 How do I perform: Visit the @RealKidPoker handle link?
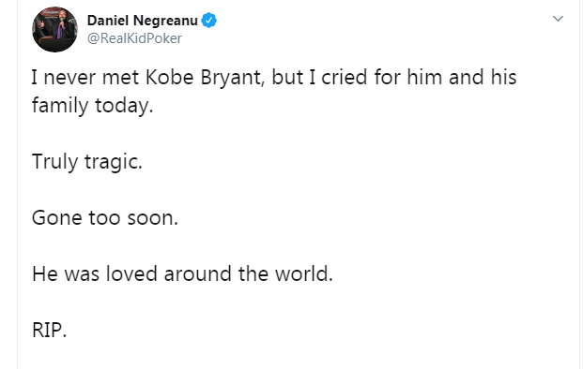134,38
